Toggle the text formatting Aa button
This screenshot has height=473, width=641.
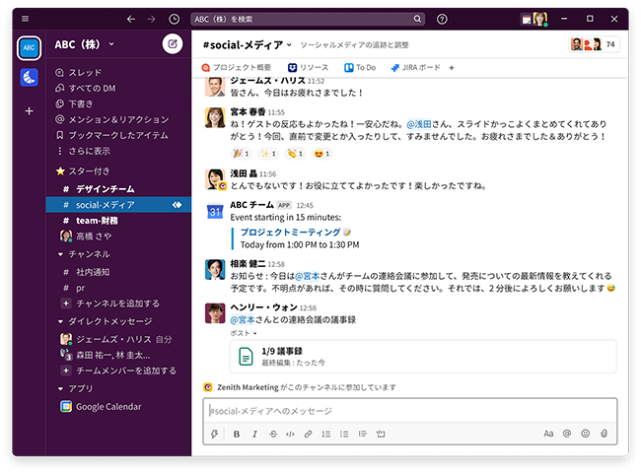point(548,434)
